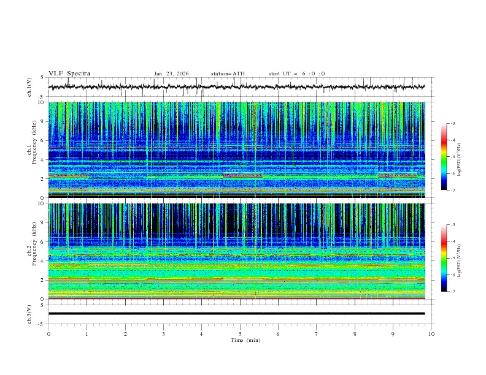Click the "-3" tick on ch.1 colorbar
This screenshot has height=375, width=486.
pos(453,123)
